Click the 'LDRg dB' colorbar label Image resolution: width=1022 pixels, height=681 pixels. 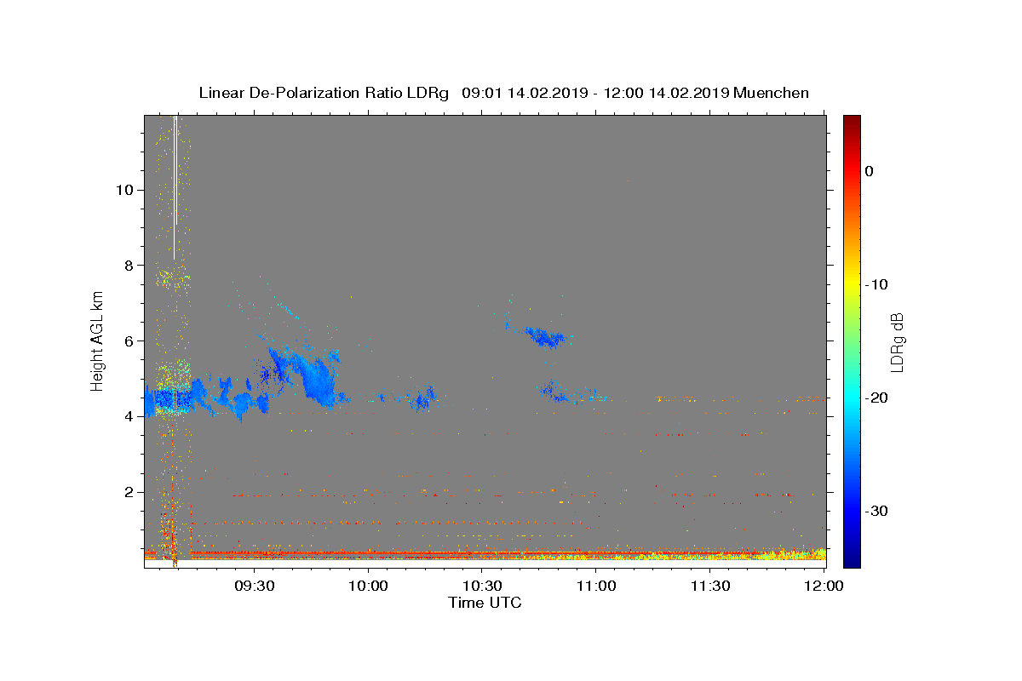[x=896, y=342]
